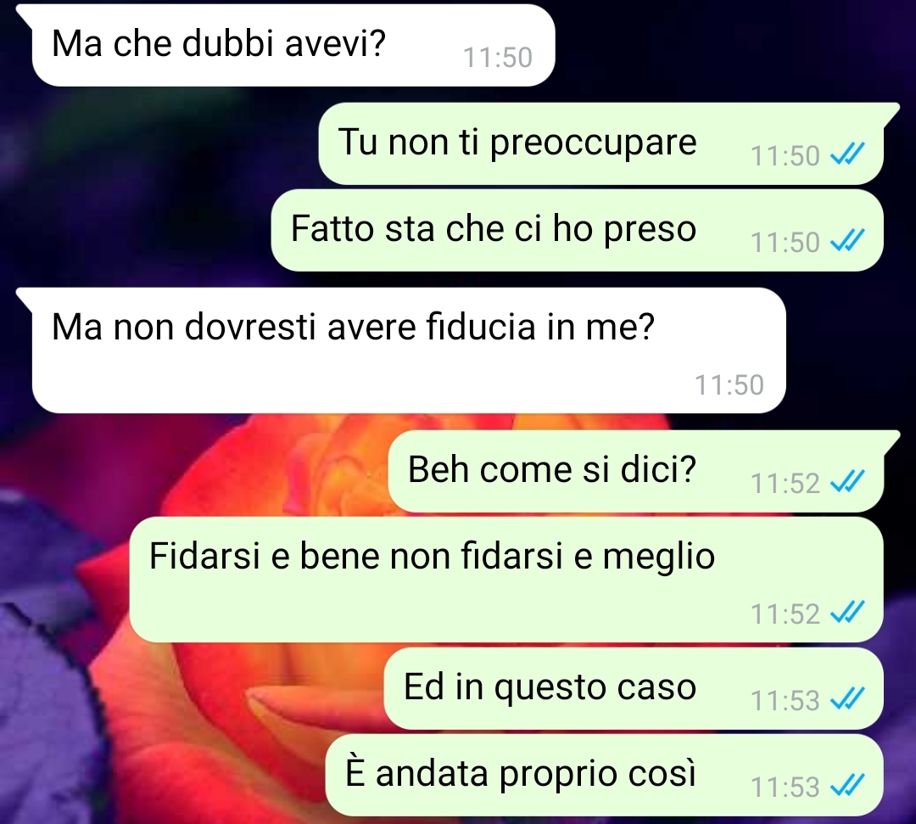Viewport: 916px width, 824px height.
Task: Click the double-check icon beside "Beh come si dici?"
Action: [847, 481]
